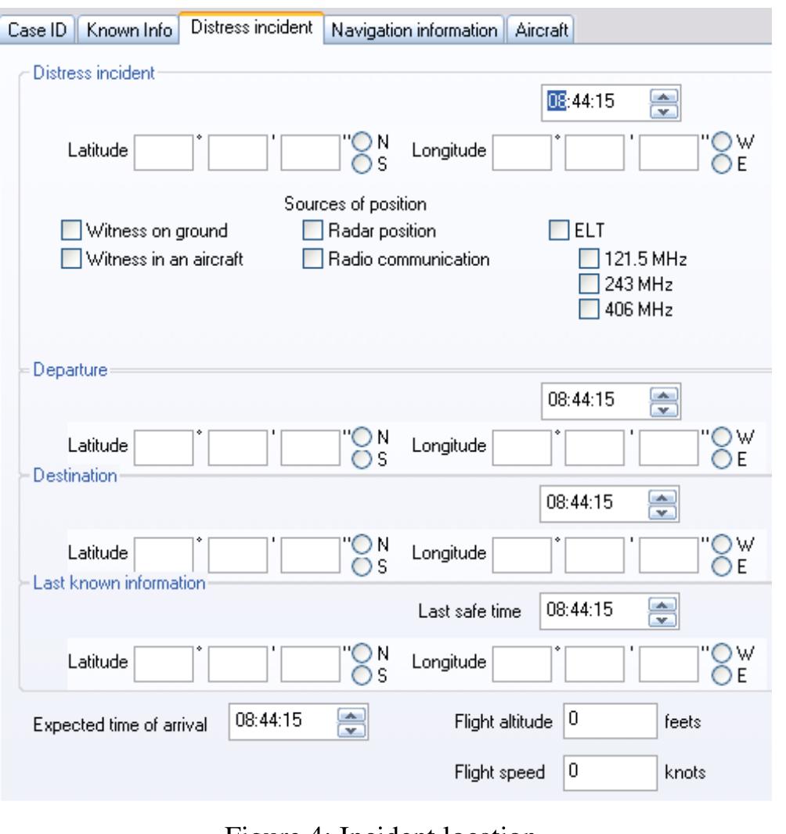Select the 406 MHz frequency checkbox
The image size is (786, 834).
click(586, 310)
